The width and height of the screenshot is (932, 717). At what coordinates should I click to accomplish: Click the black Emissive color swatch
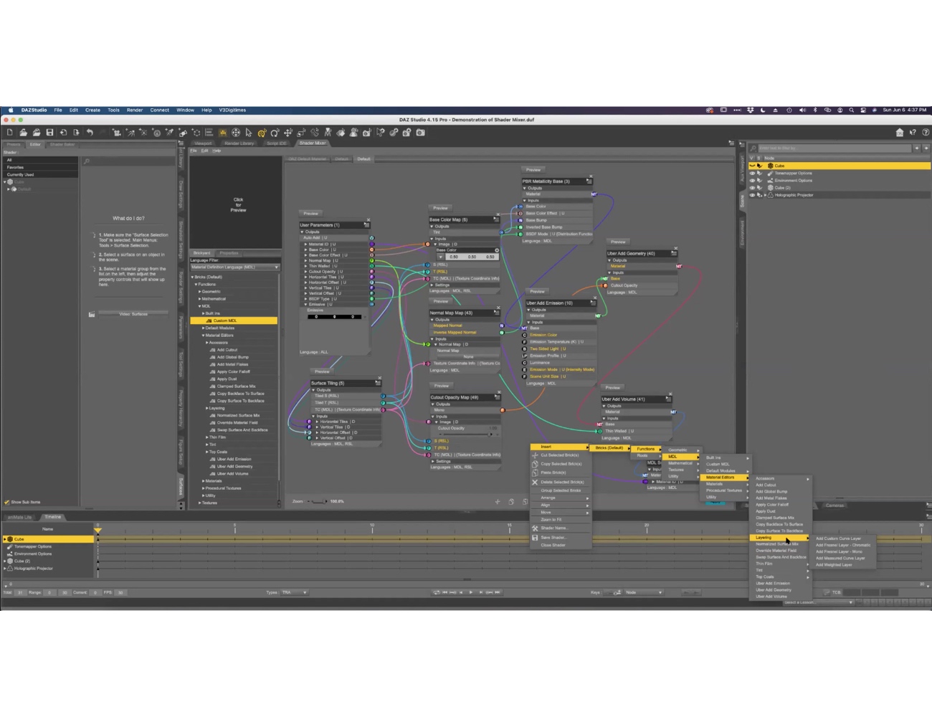[334, 316]
